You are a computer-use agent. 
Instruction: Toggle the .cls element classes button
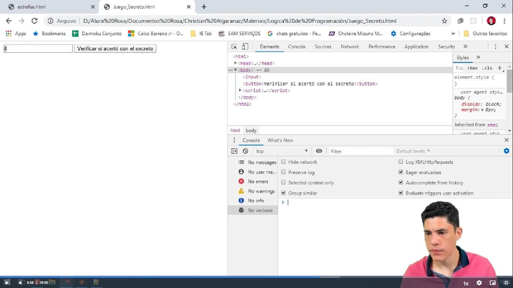click(x=487, y=68)
